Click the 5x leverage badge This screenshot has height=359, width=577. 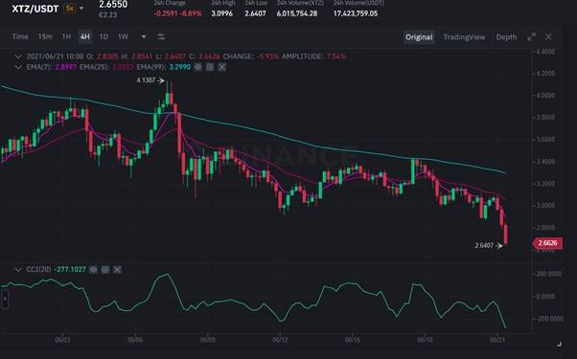click(x=70, y=8)
